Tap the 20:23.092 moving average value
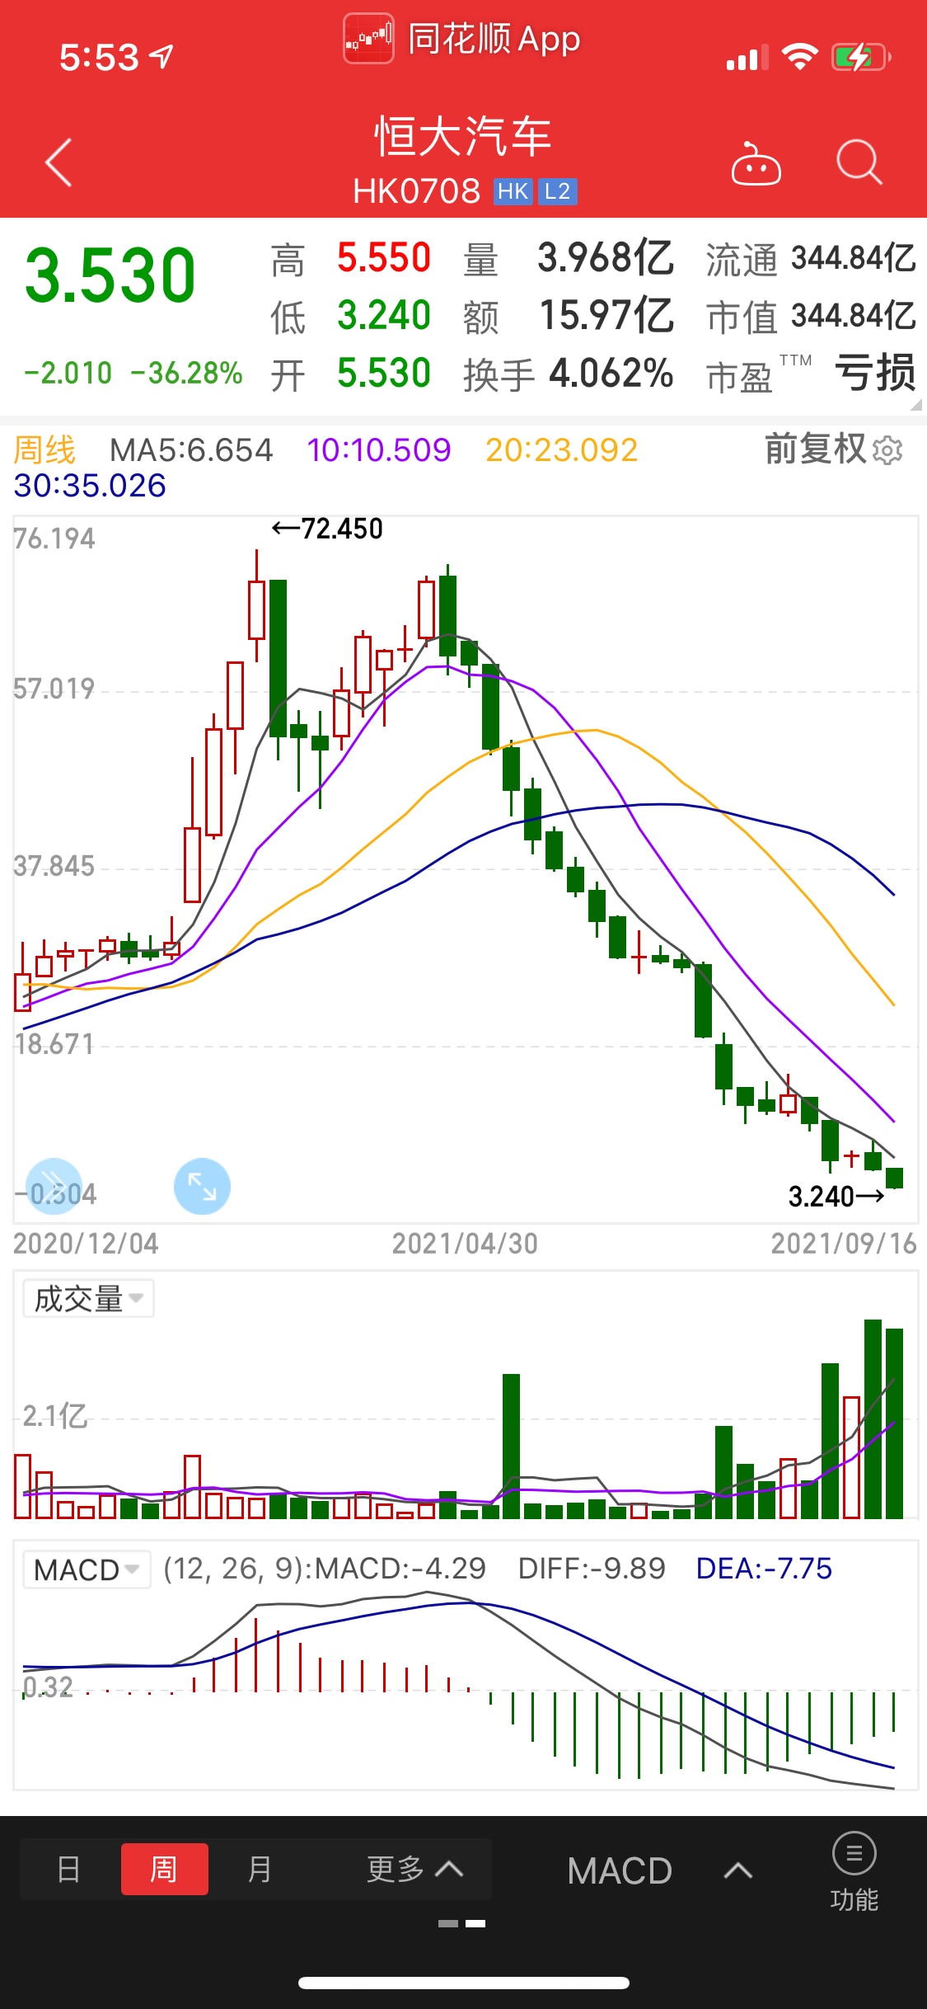This screenshot has width=927, height=2009. [x=562, y=450]
